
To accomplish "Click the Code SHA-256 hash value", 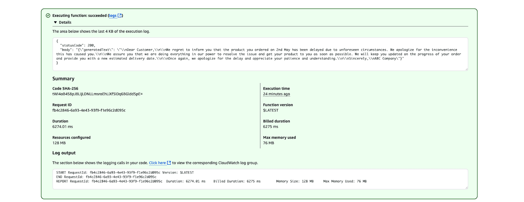I will tap(97, 94).
